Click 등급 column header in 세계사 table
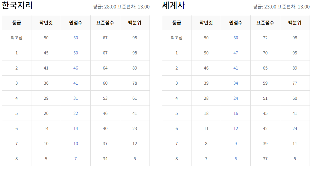312x169 pixels. [176, 23]
